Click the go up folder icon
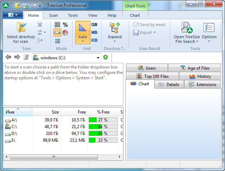225x171 pixels. pos(26,57)
